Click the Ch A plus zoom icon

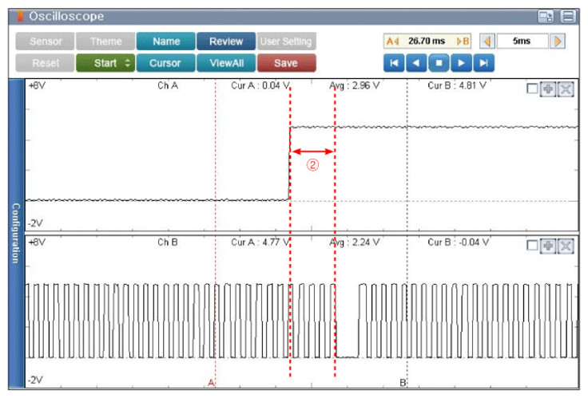click(x=548, y=89)
